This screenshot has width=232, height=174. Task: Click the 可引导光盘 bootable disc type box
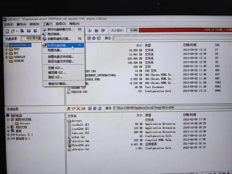32,38
